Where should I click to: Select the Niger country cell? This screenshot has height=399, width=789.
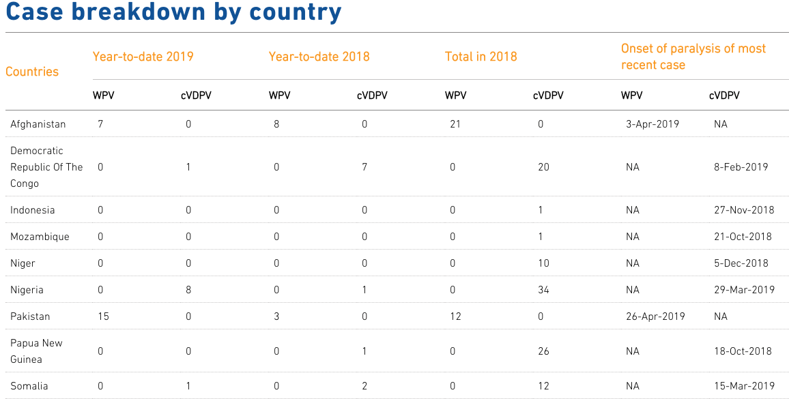23,263
